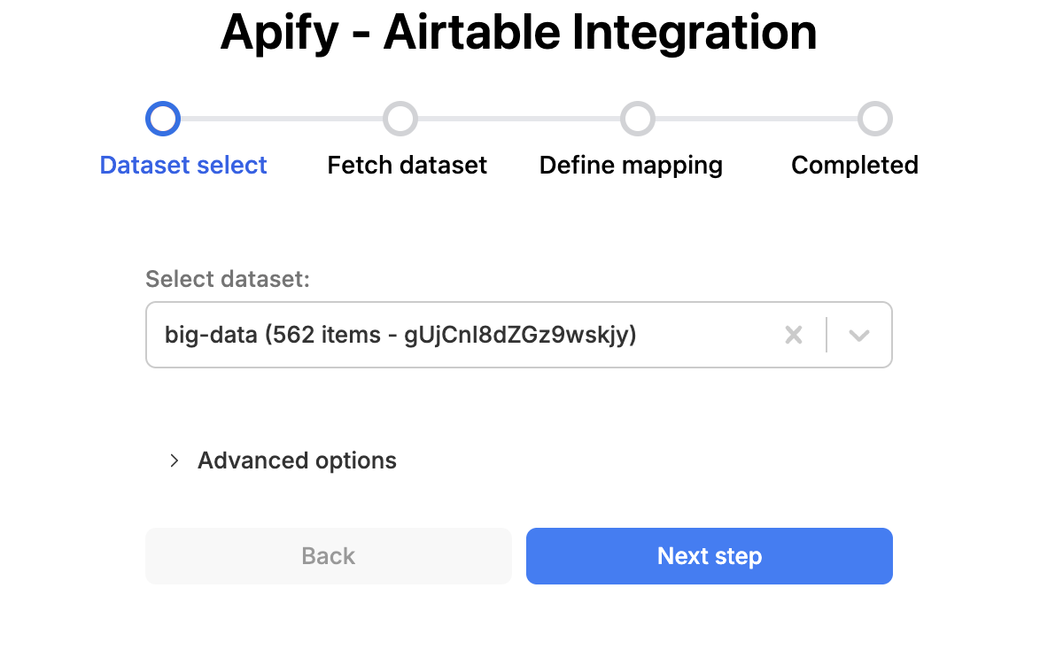Clear the selected big-data dataset with the X

[x=794, y=335]
